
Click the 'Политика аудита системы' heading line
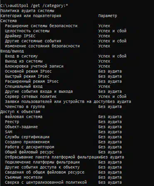click(x=27, y=11)
